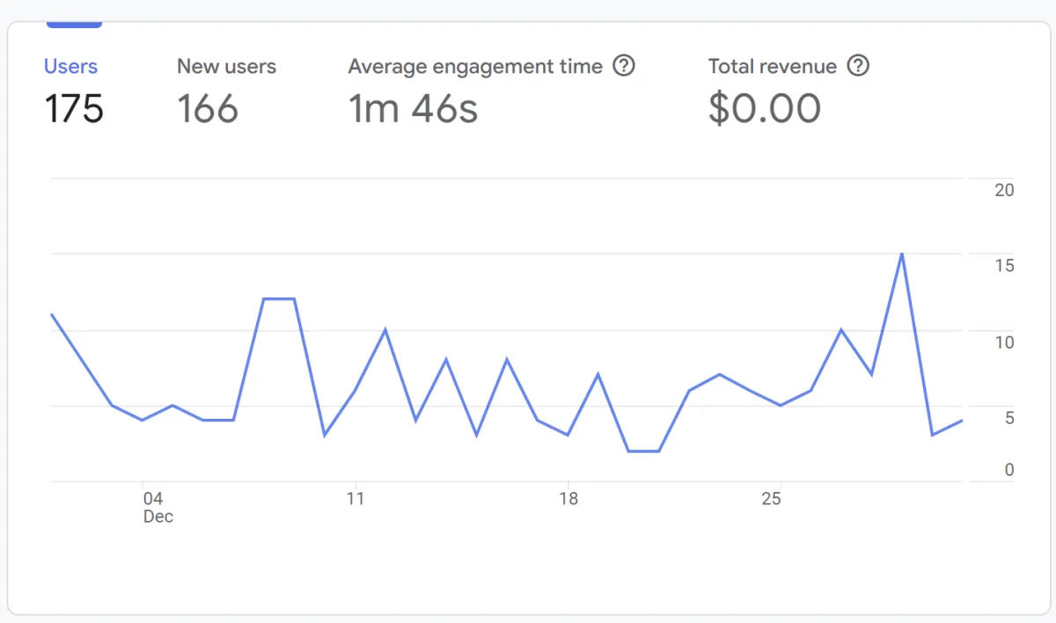Click the 5 y-axis label

click(x=1009, y=418)
